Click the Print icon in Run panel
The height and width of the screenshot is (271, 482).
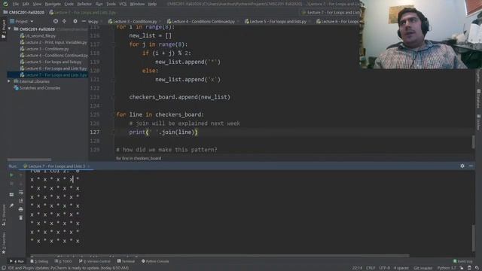[x=21, y=209]
